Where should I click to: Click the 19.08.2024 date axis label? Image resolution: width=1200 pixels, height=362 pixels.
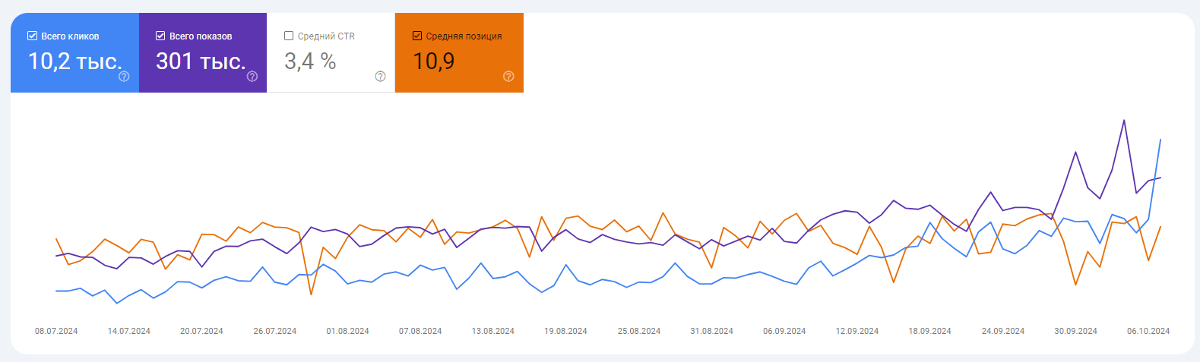click(565, 331)
